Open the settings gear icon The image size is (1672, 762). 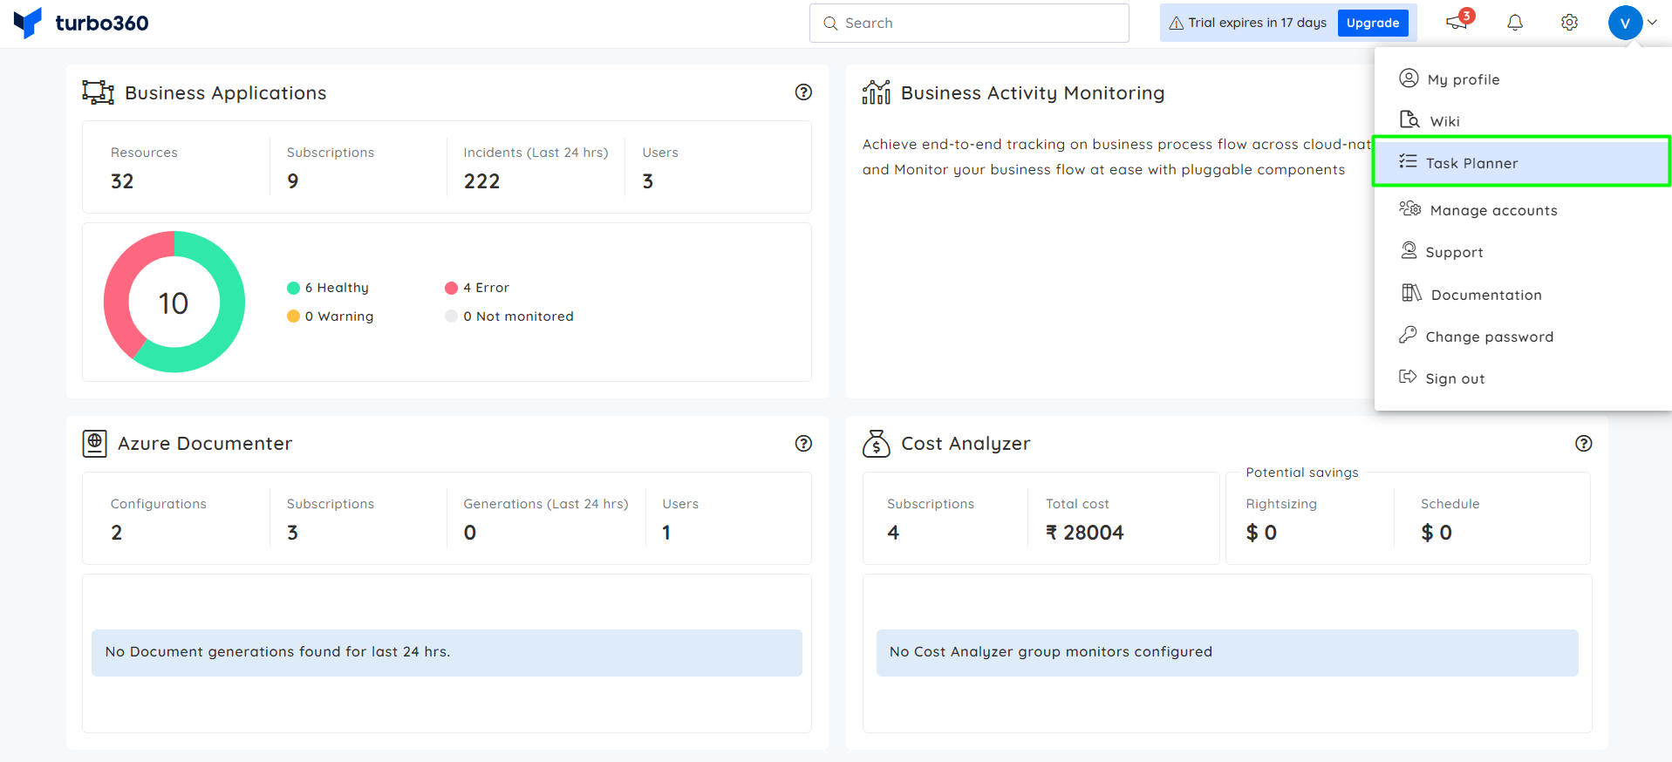point(1569,23)
